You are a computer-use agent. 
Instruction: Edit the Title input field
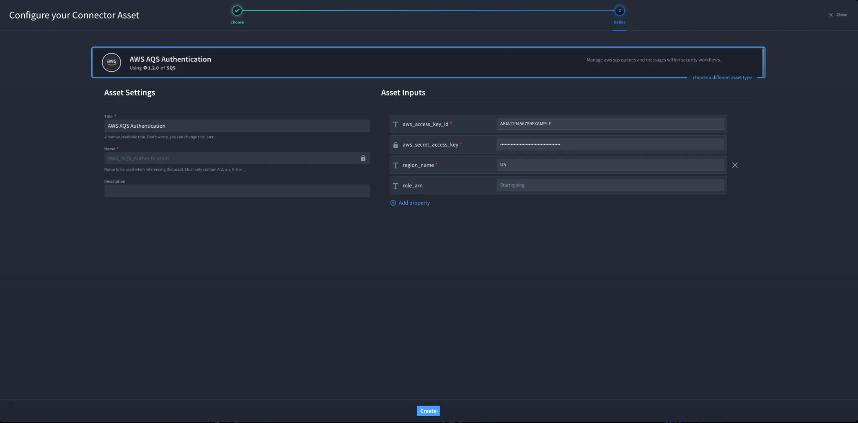coord(237,126)
